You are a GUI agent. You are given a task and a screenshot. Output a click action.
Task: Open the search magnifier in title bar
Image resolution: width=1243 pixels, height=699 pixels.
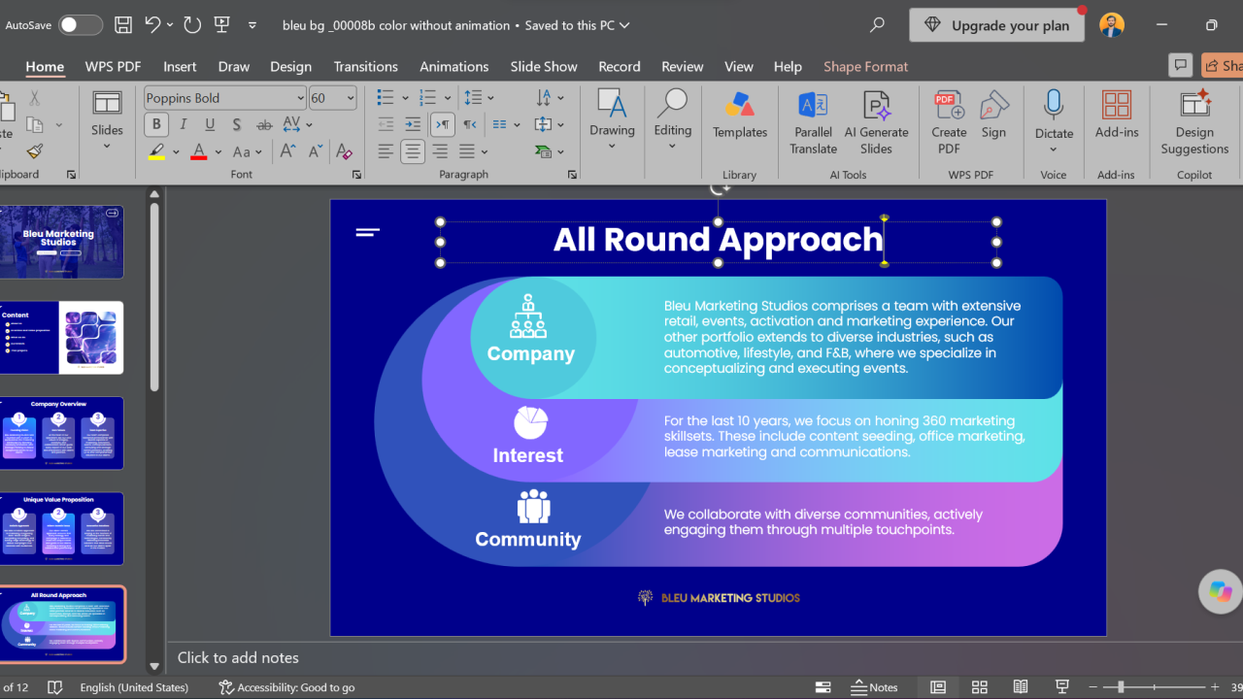(x=878, y=25)
